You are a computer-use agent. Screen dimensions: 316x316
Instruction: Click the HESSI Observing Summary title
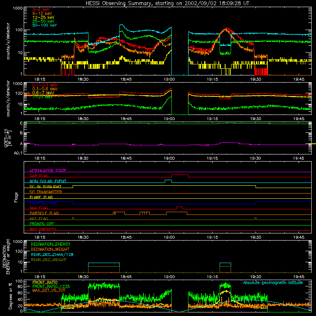167,3
